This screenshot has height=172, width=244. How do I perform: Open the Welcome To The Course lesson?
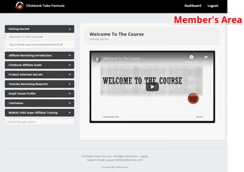(x=40, y=37)
